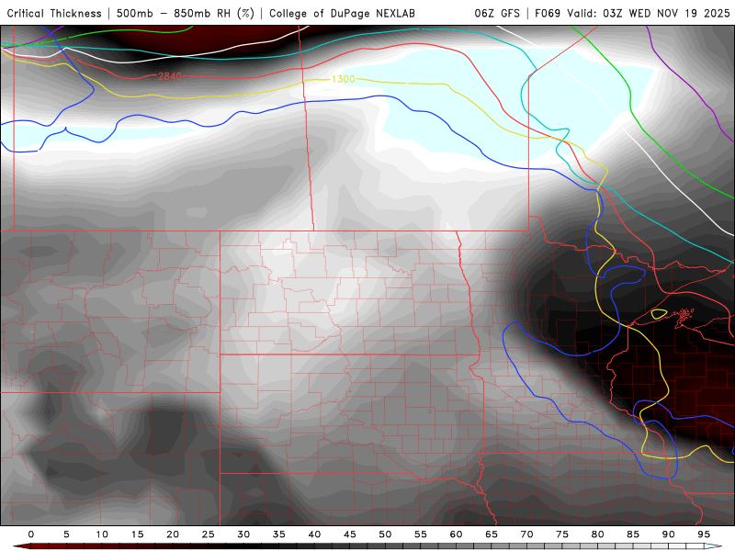Click the "500mb – 850mb RH (%)" label

point(186,13)
